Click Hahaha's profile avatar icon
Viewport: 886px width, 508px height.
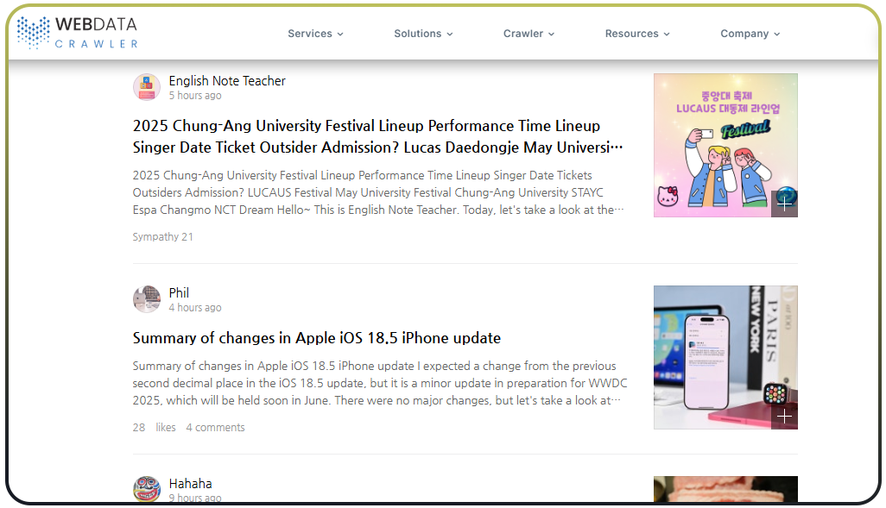[147, 489]
